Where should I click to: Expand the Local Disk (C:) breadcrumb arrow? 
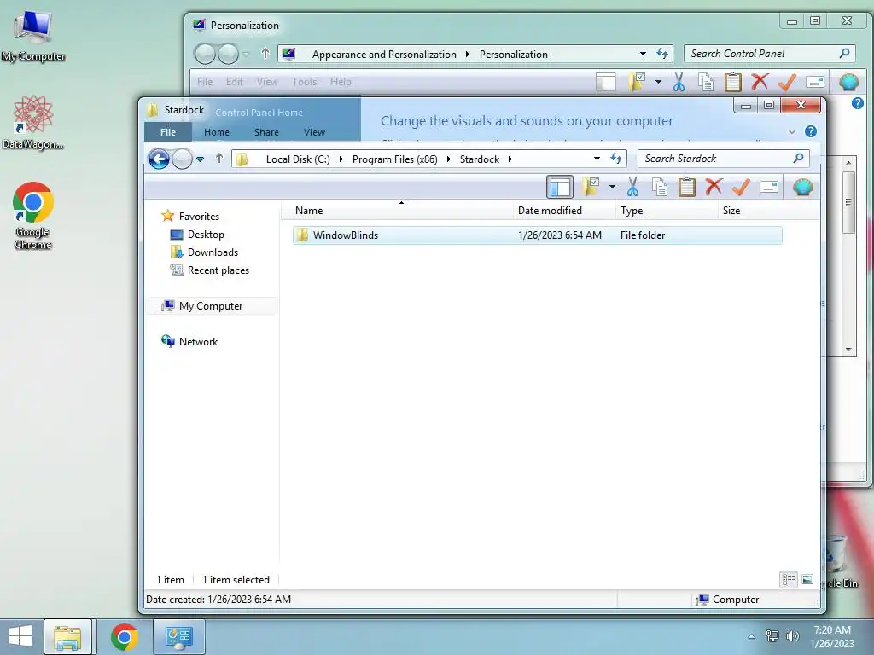click(x=341, y=159)
